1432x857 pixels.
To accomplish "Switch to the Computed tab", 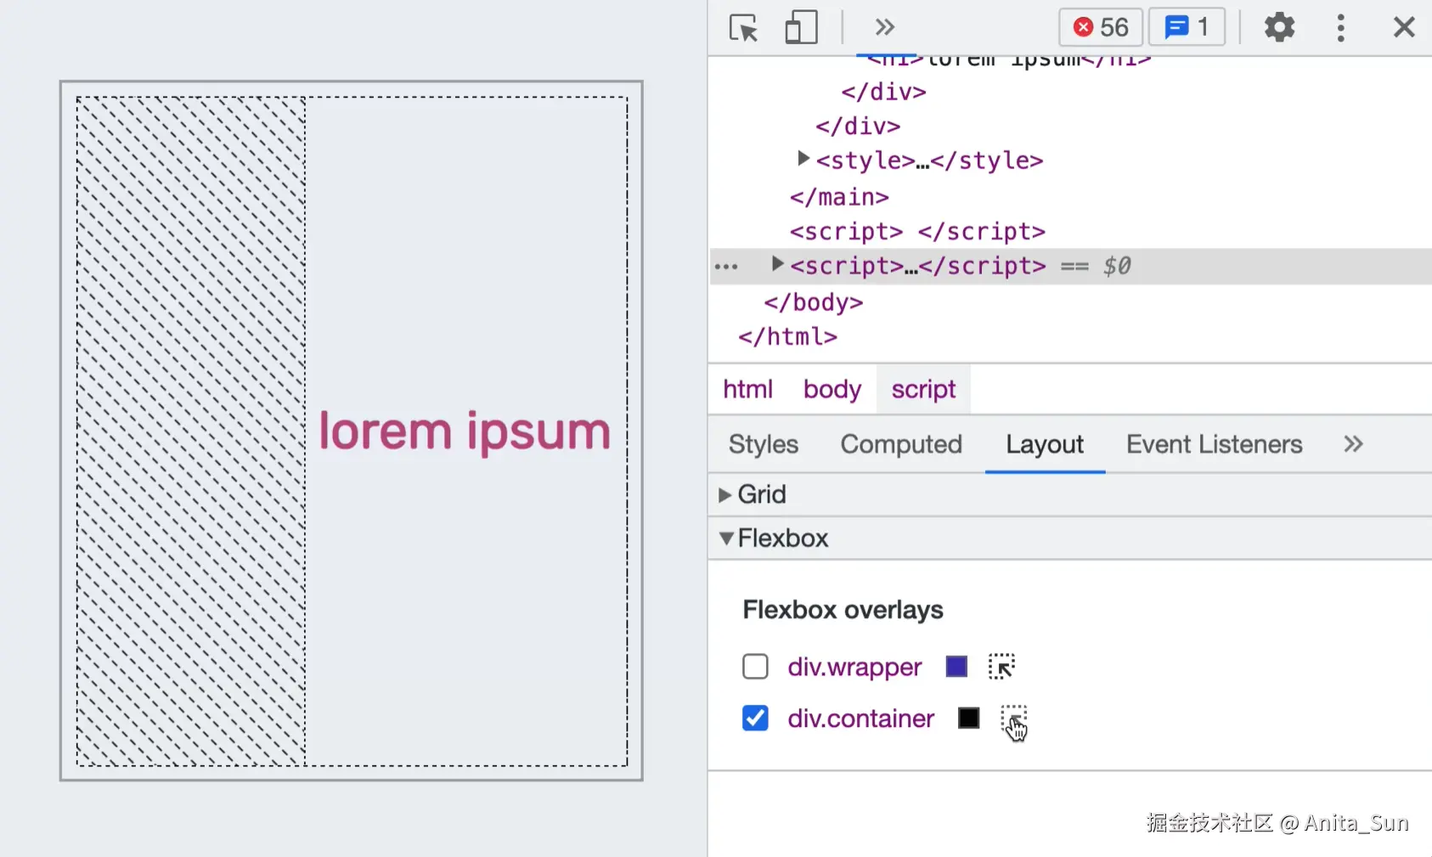I will click(901, 444).
